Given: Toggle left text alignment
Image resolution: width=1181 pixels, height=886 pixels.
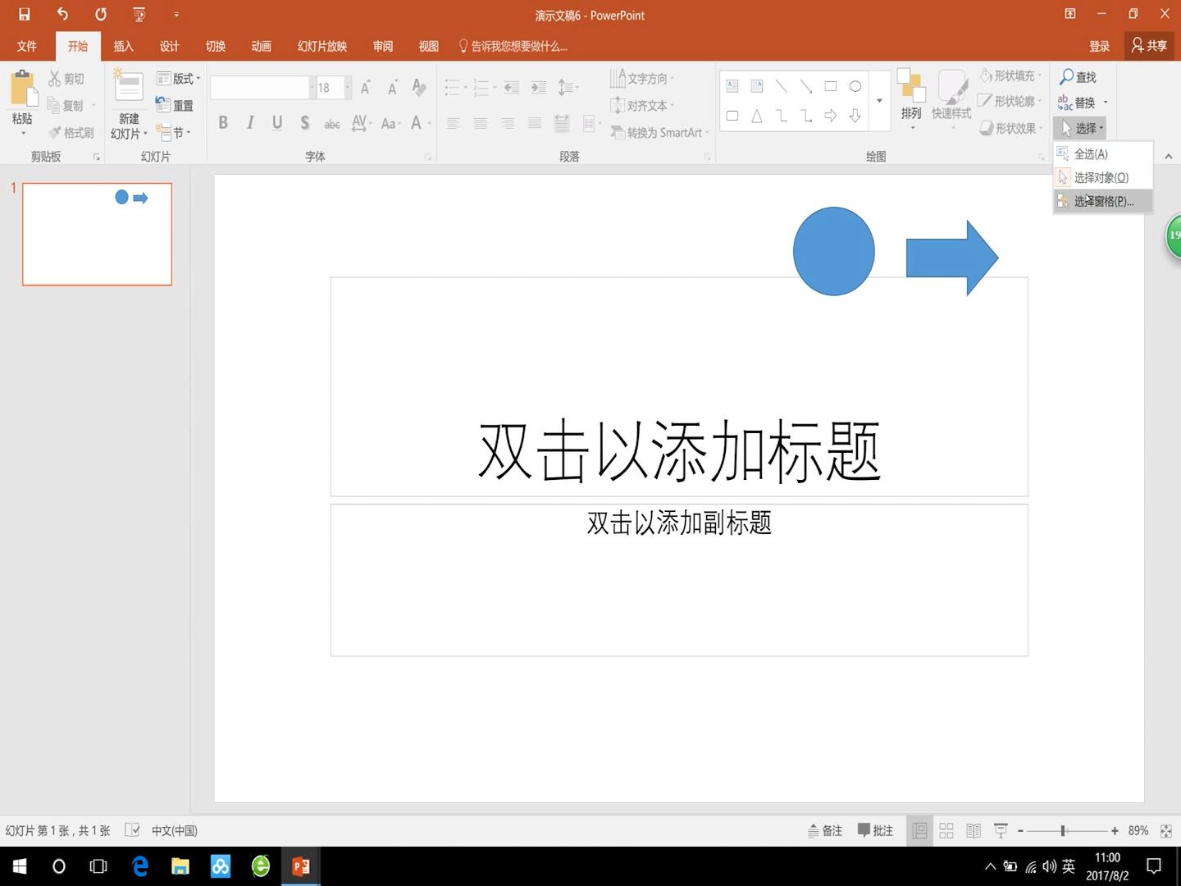Looking at the screenshot, I should pos(454,123).
